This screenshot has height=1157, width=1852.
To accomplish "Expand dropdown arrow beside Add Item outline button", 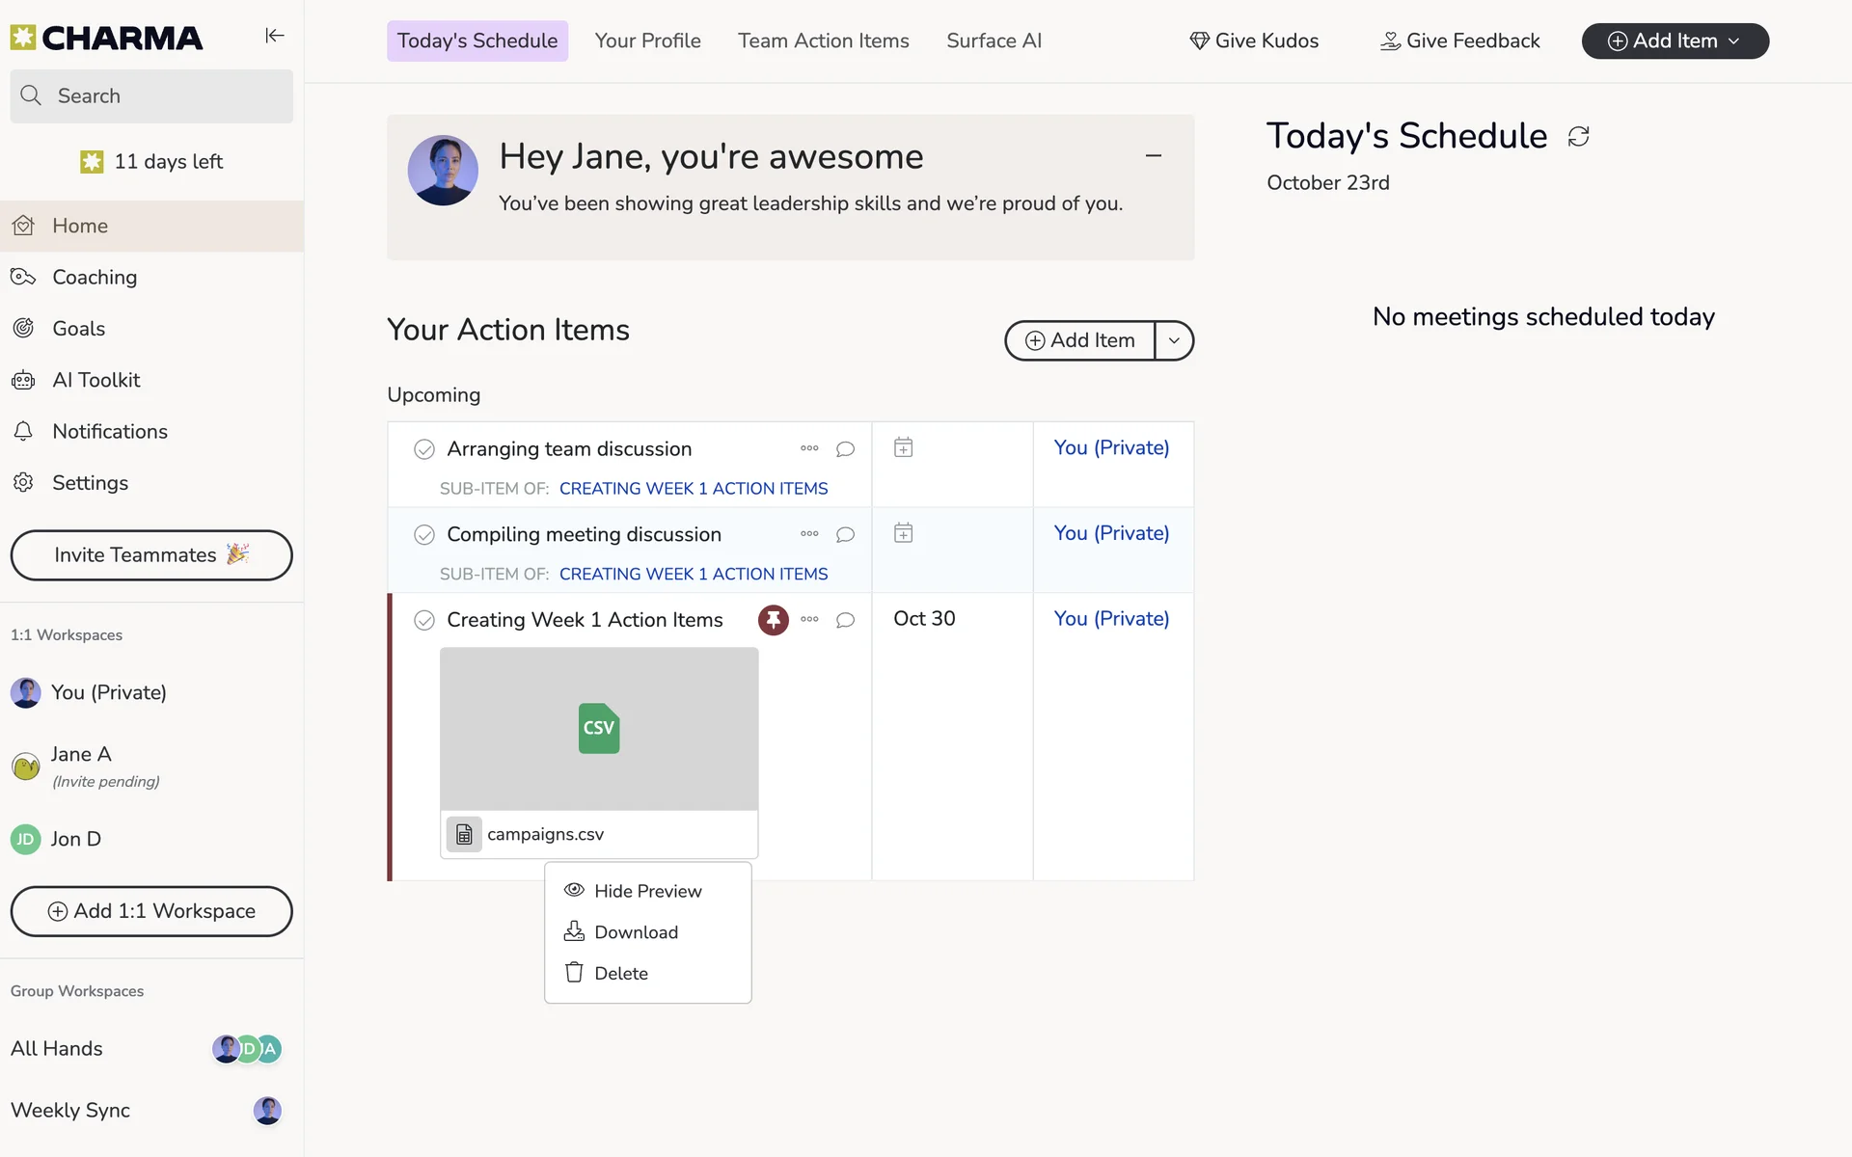I will click(x=1174, y=340).
